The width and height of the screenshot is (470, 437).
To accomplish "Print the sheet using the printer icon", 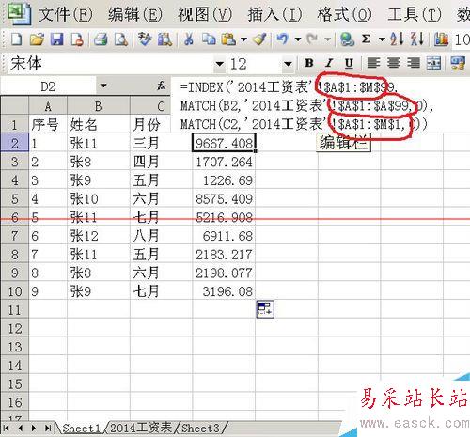I will point(101,39).
